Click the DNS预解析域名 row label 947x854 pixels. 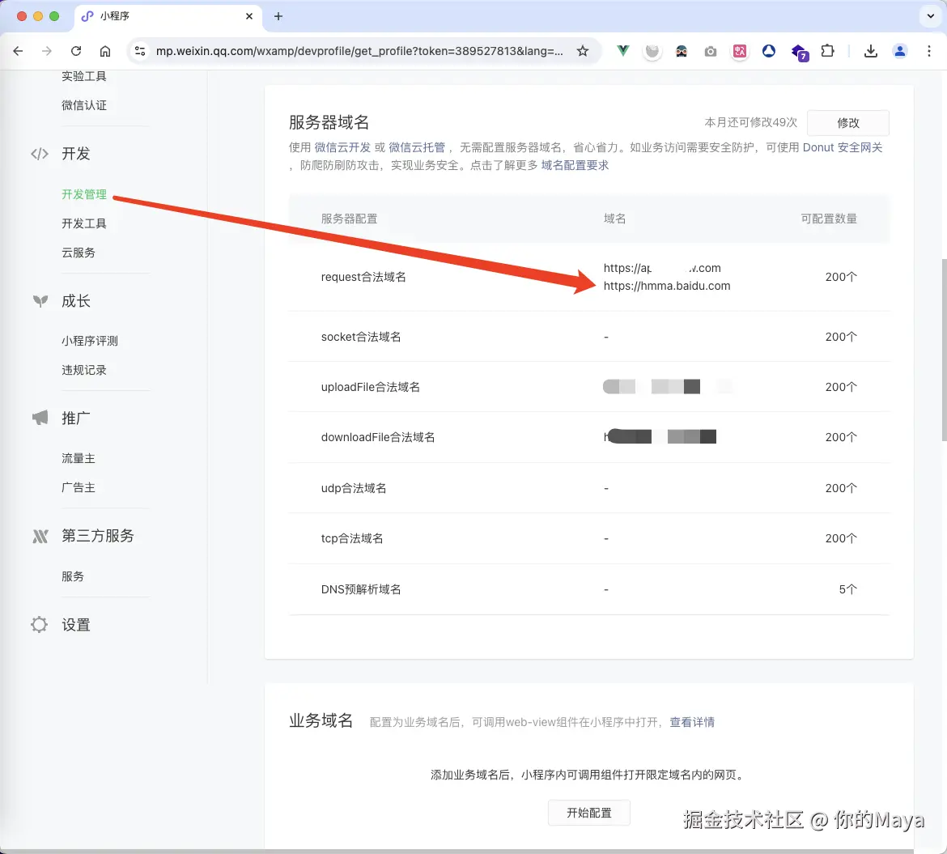pos(360,588)
